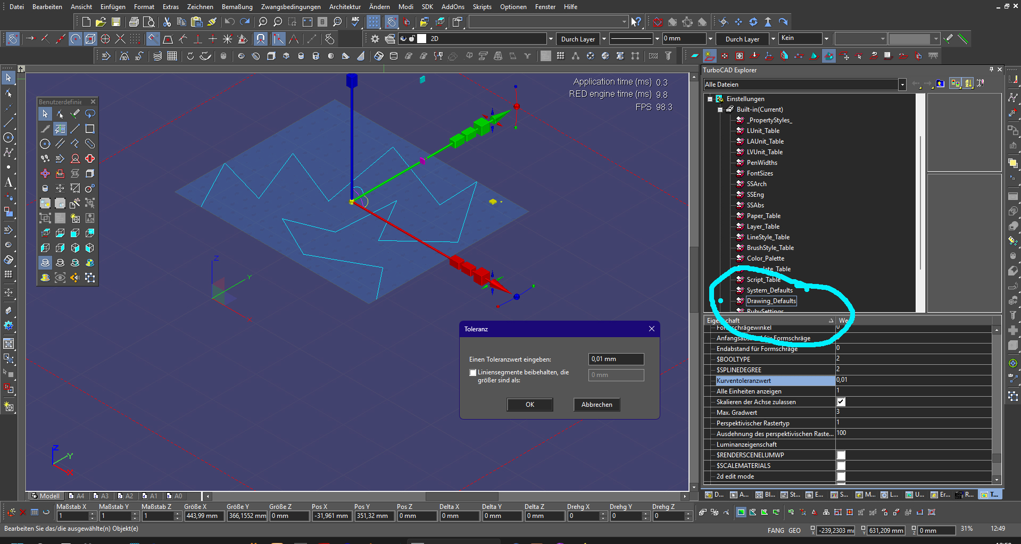
Task: Collapse the Einstellungen tree node
Action: tap(710, 99)
